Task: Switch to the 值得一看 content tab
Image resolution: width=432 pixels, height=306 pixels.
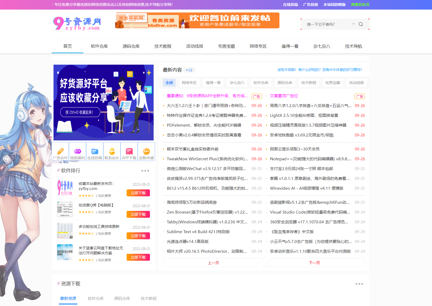Action: 213,83
